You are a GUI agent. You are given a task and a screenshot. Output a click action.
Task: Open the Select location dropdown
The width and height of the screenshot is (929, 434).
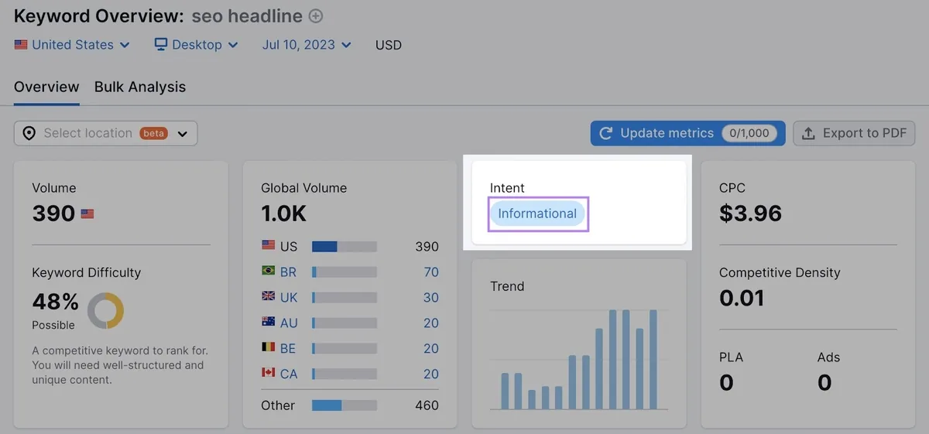coord(106,133)
